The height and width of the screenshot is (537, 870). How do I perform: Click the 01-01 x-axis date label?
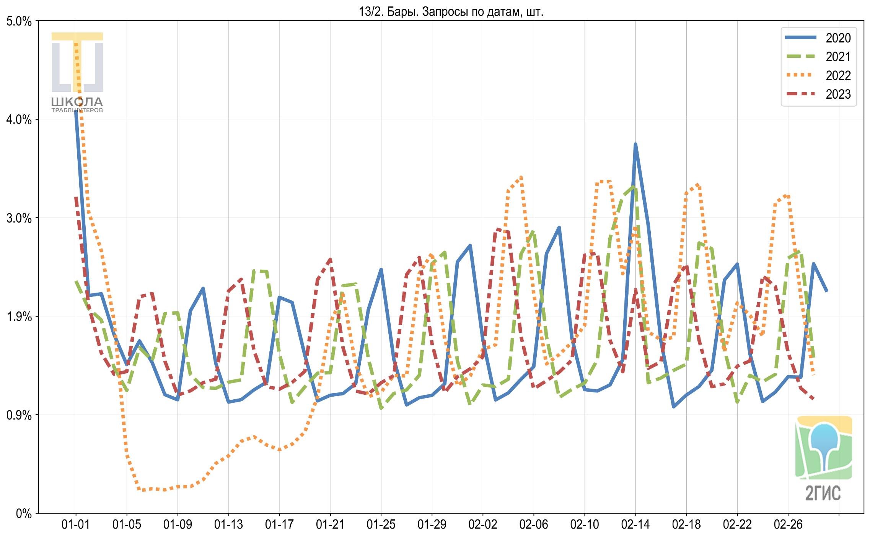[76, 524]
